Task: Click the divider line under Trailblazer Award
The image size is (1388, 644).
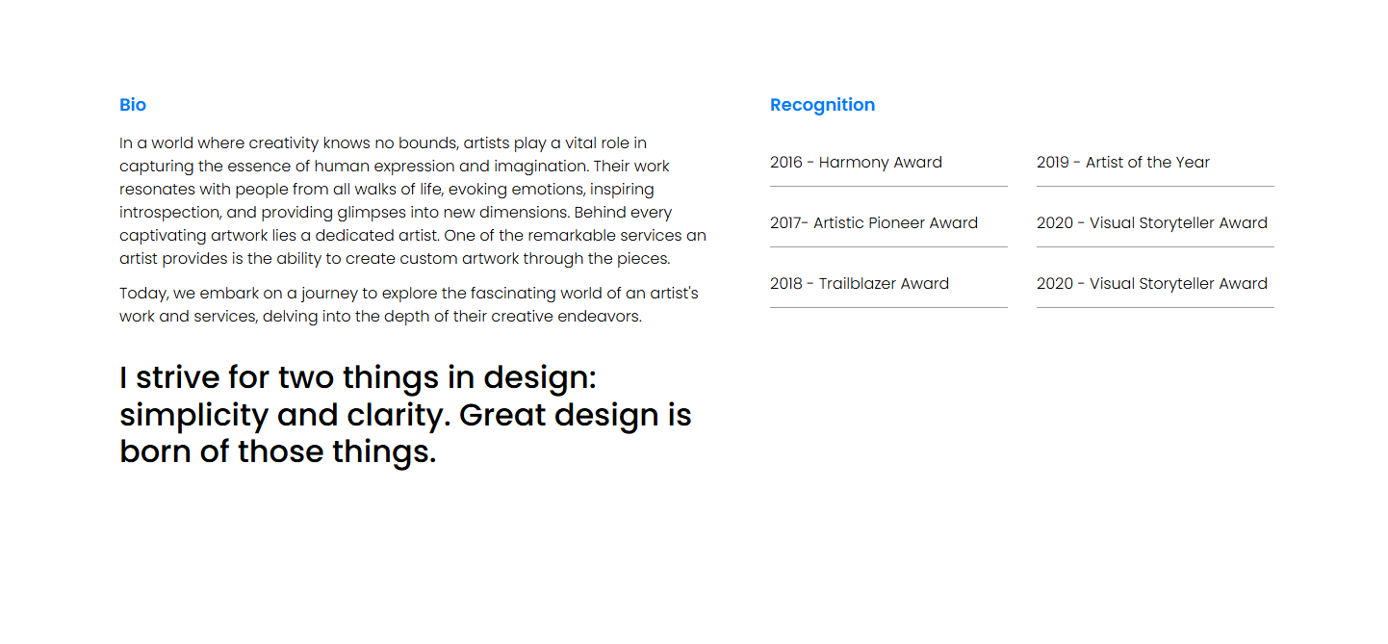Action: tap(888, 307)
